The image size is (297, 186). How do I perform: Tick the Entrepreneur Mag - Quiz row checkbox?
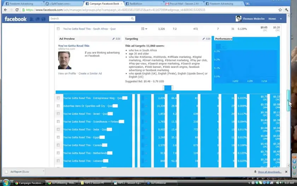[x=58, y=98]
